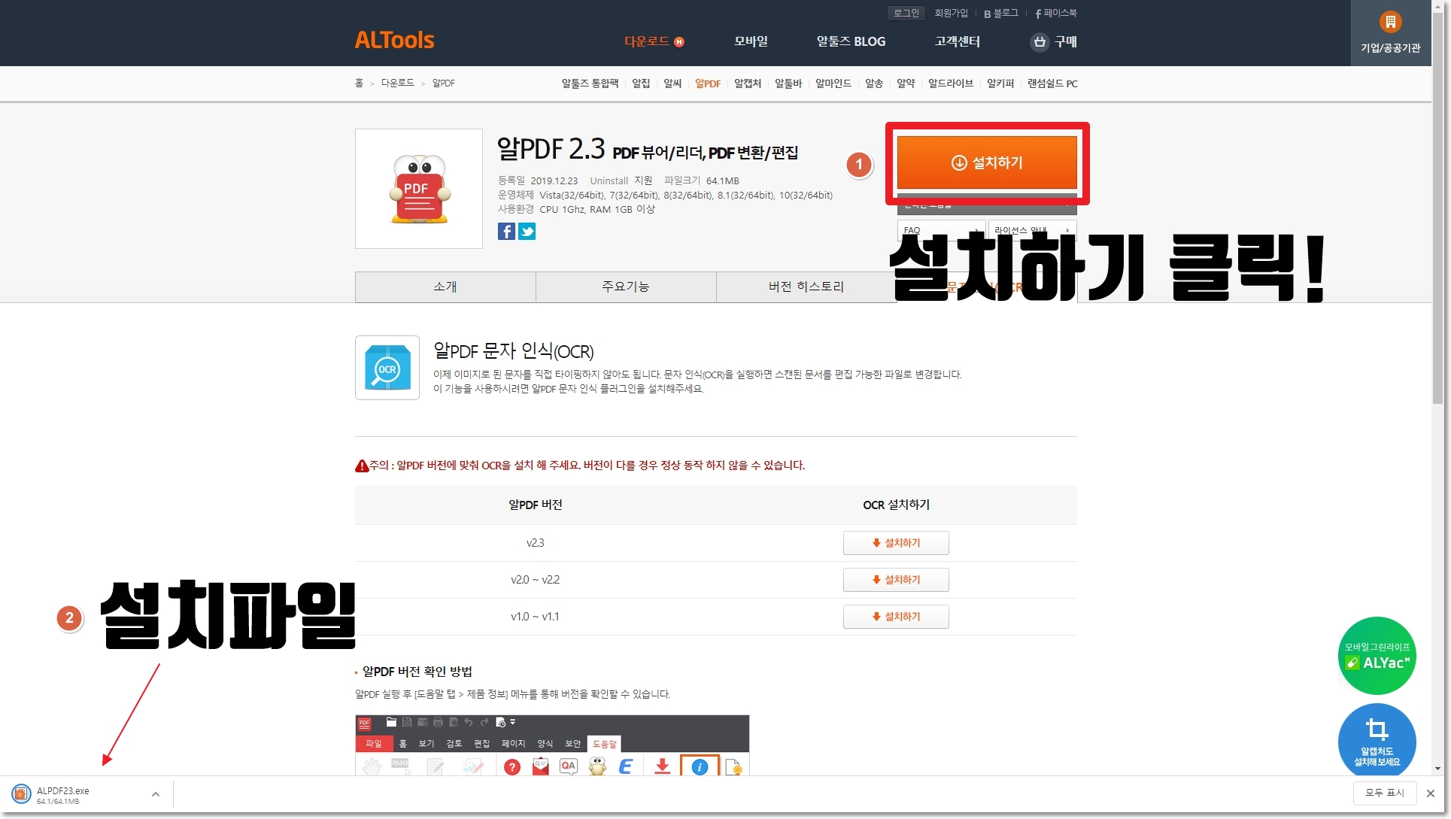Screen dimensions: 1451x819
Task: Click the v1.0 ~ v1.1 version cell
Action: pos(535,617)
